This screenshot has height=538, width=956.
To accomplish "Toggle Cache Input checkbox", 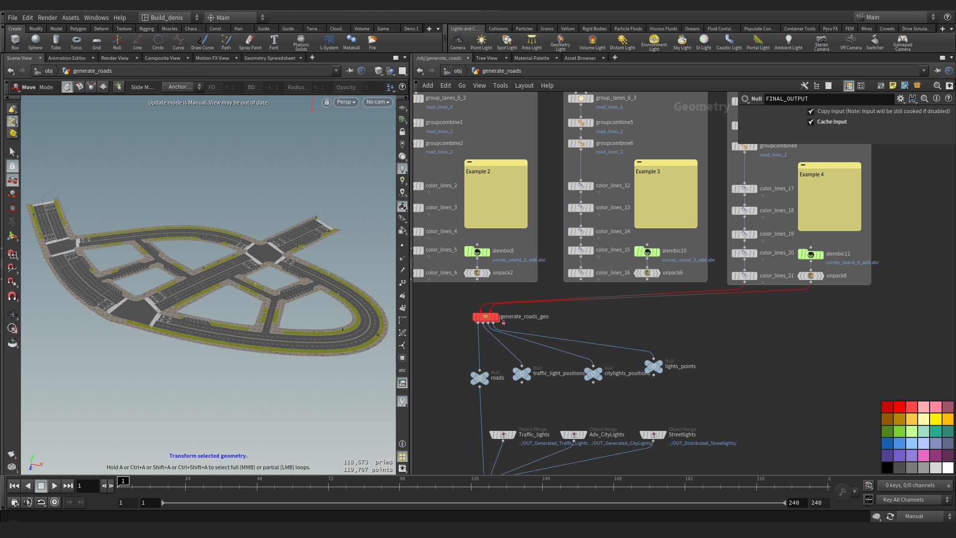I will click(x=811, y=122).
